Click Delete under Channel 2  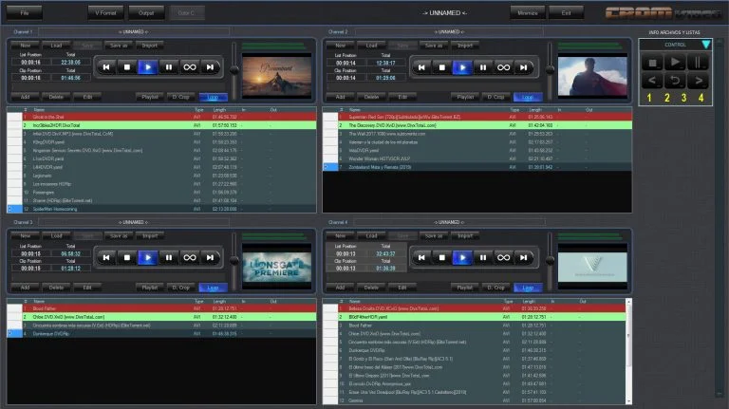coord(371,97)
